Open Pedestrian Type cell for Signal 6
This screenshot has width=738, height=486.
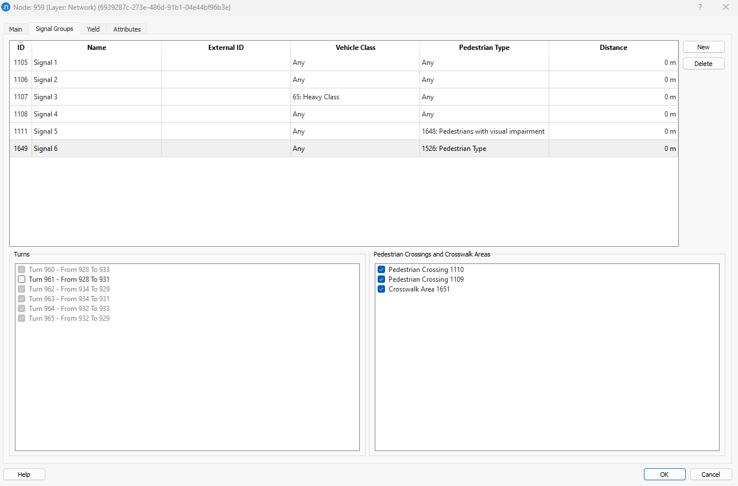pyautogui.click(x=484, y=149)
